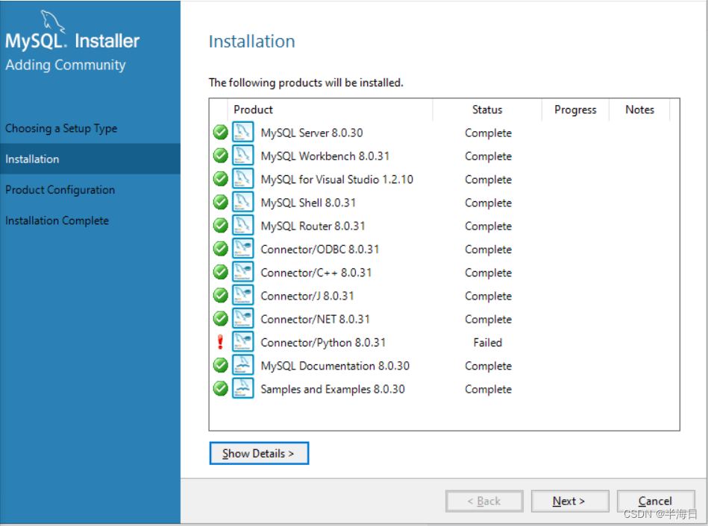Image resolution: width=708 pixels, height=526 pixels.
Task: Click the green checkmark beside Connector/NET
Action: 220,319
